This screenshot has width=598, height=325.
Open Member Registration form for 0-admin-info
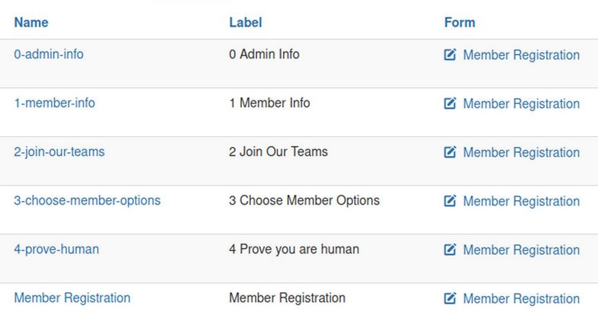coord(521,55)
